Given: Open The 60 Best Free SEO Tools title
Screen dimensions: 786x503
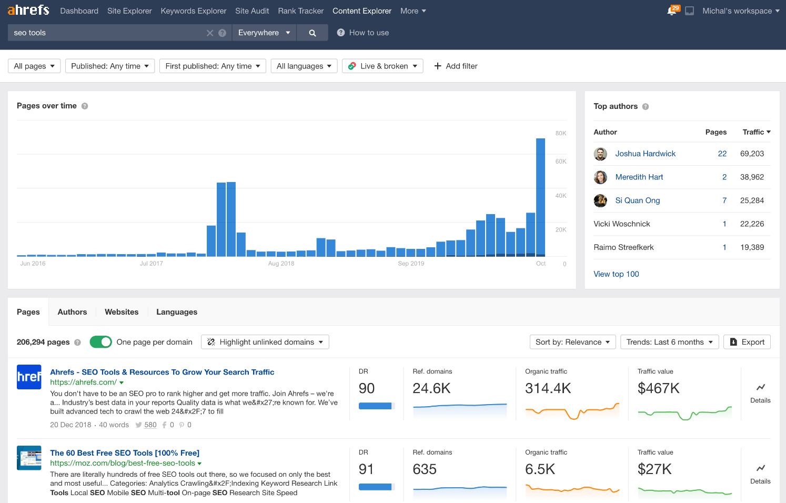Looking at the screenshot, I should tap(125, 453).
